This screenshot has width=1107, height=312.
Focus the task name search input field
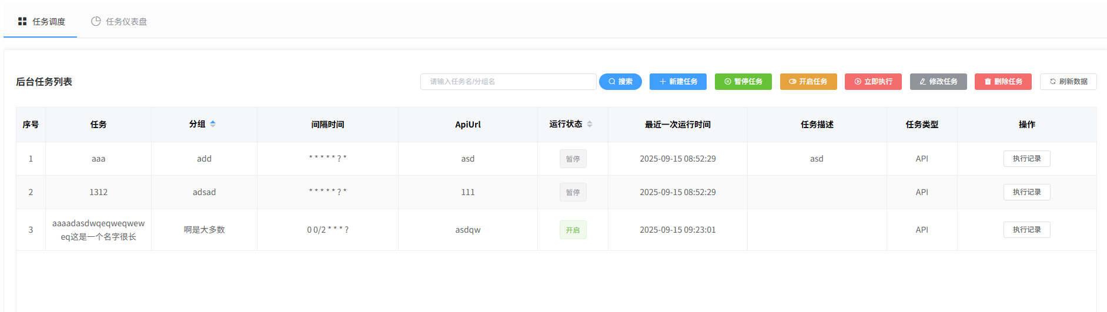pyautogui.click(x=508, y=82)
